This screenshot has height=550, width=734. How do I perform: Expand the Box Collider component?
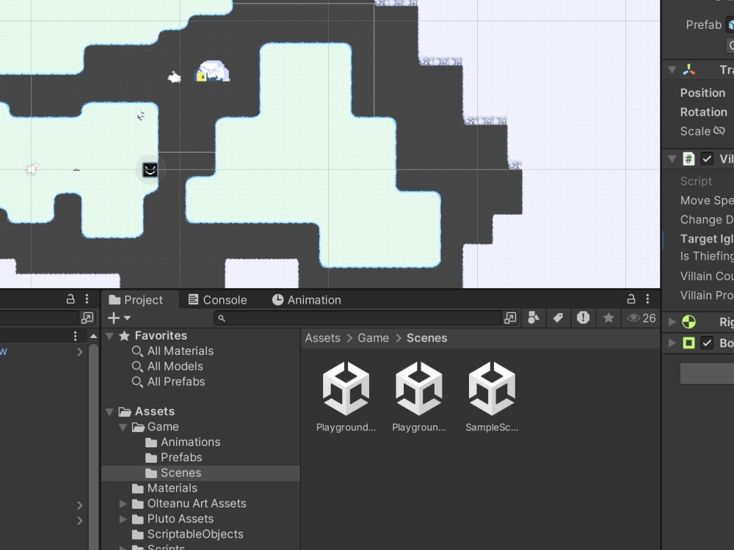coord(672,342)
